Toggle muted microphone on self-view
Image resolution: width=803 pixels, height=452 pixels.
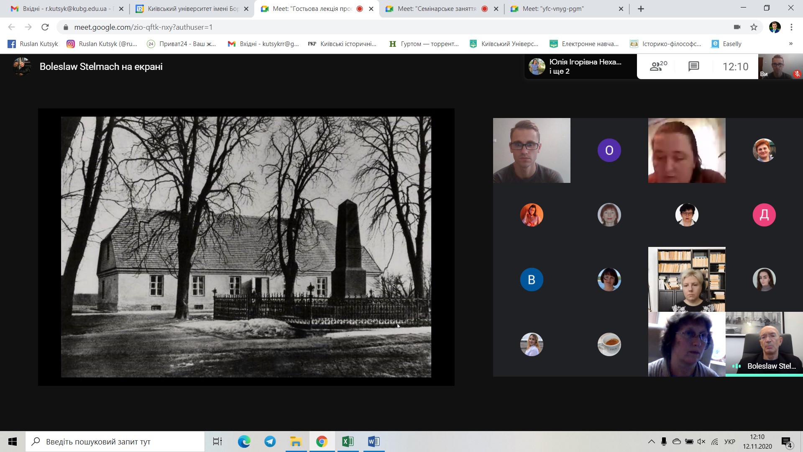pyautogui.click(x=797, y=74)
